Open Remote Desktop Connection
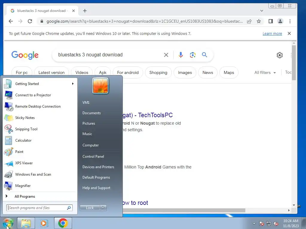The image size is (306, 229). point(40,106)
